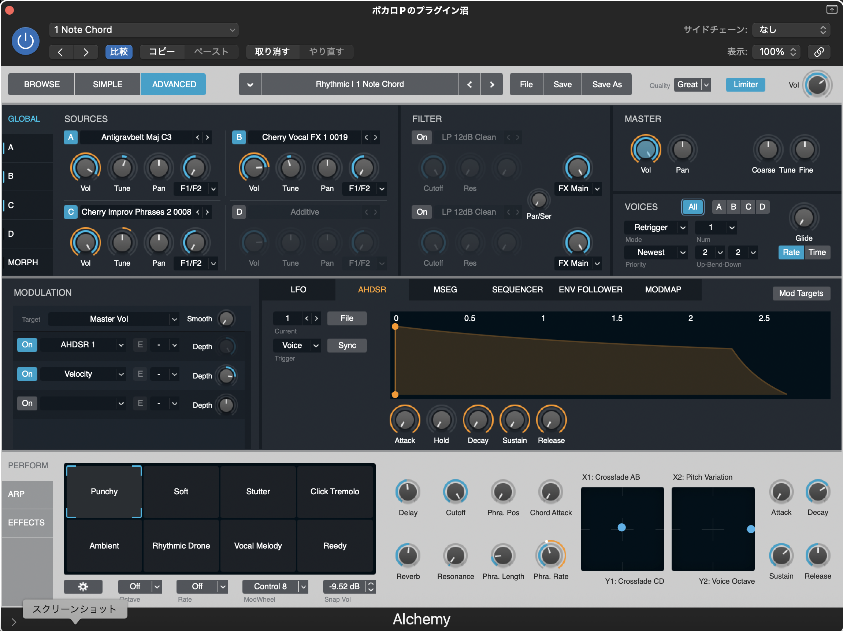The height and width of the screenshot is (631, 843).
Task: Click the 取り消す undo button
Action: [x=272, y=52]
